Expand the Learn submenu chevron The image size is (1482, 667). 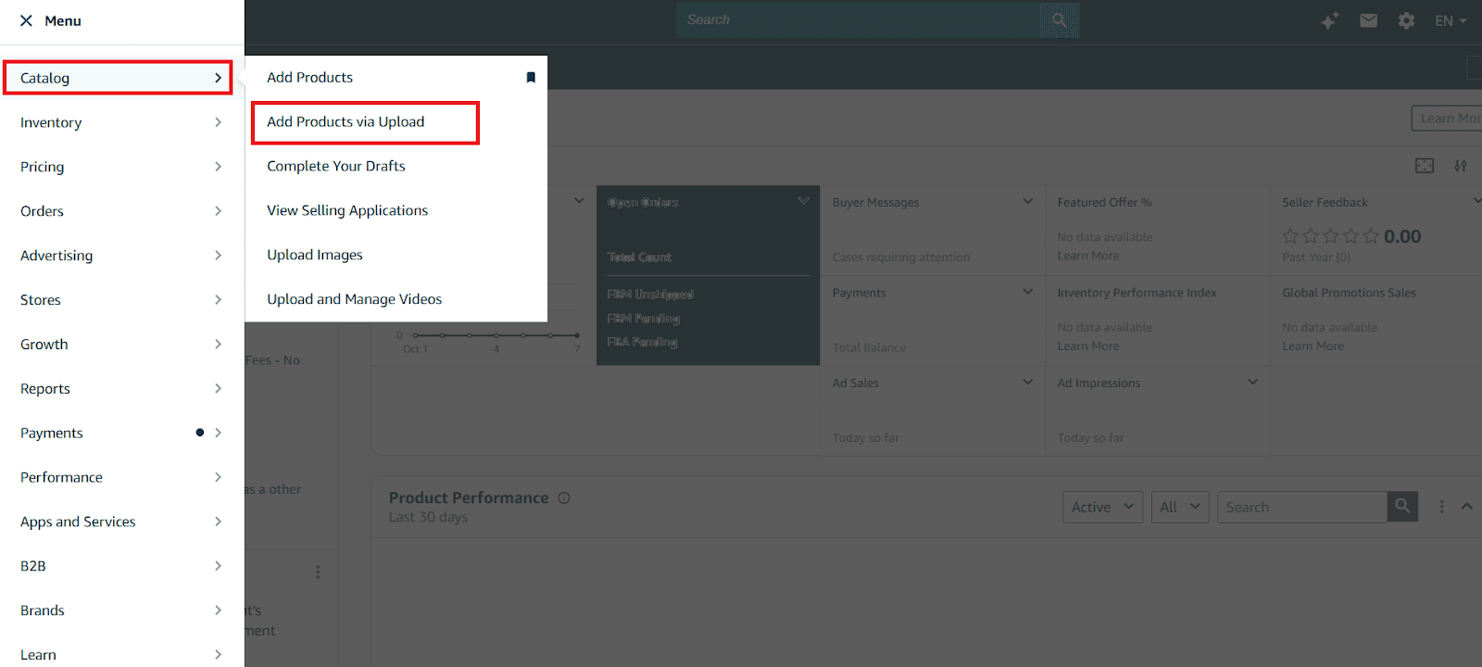(219, 654)
